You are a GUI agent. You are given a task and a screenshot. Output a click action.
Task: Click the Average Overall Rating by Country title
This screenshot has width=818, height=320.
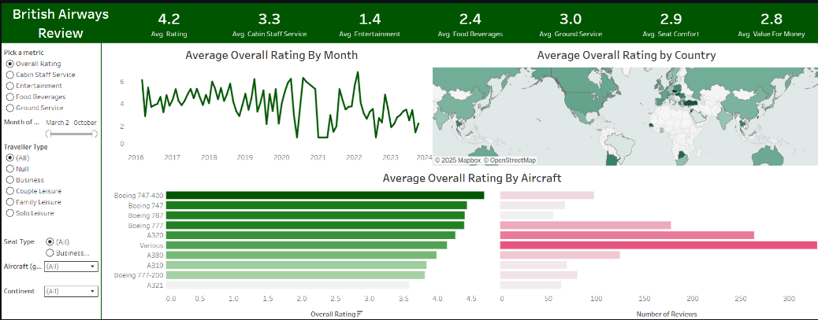tap(627, 55)
